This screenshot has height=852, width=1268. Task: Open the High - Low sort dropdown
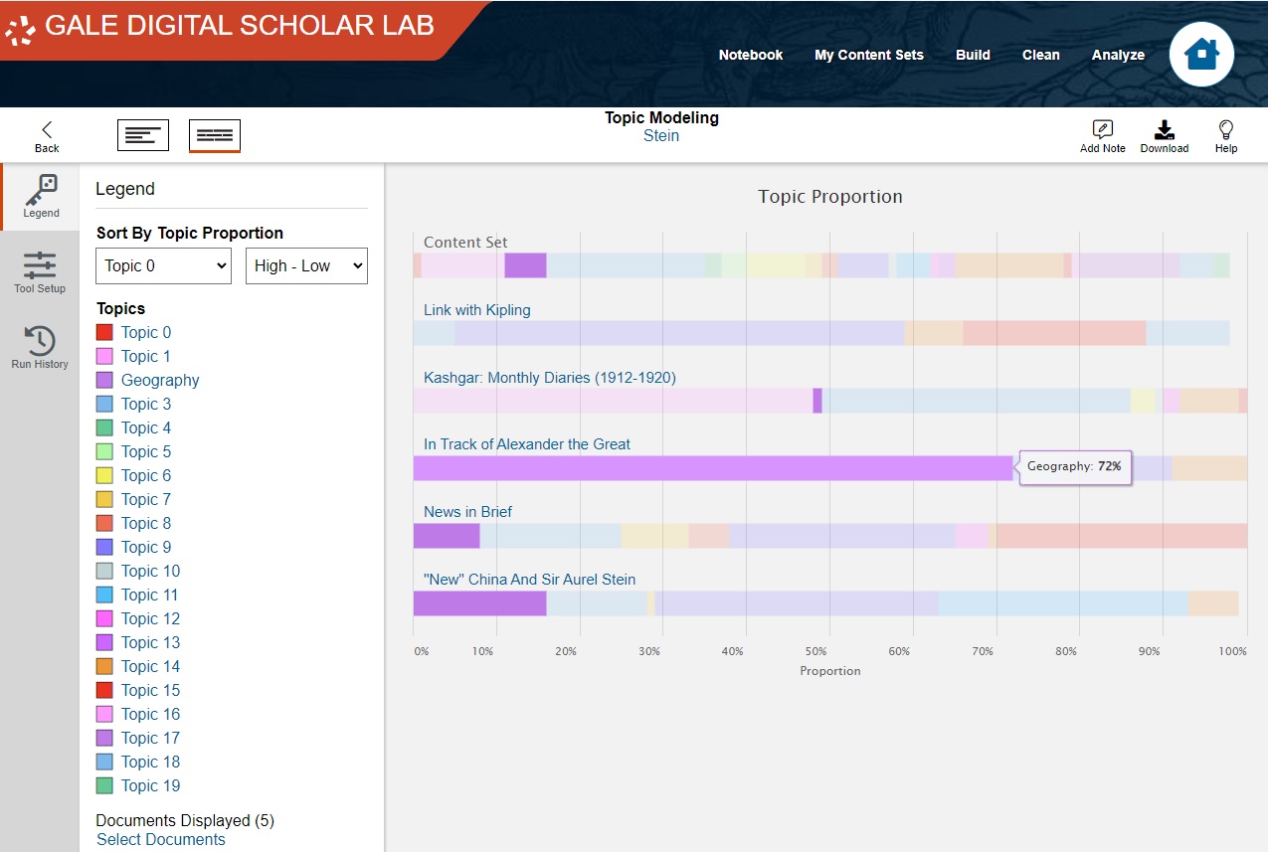coord(306,265)
